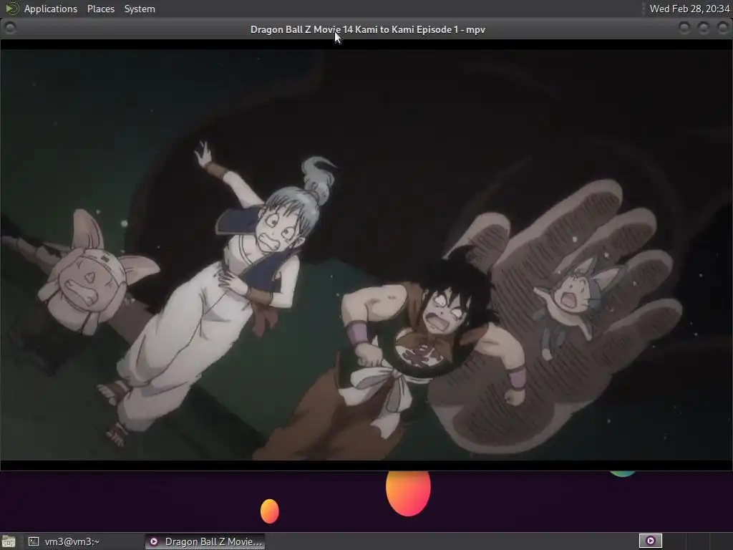Minimize the mpv player window

click(x=684, y=29)
